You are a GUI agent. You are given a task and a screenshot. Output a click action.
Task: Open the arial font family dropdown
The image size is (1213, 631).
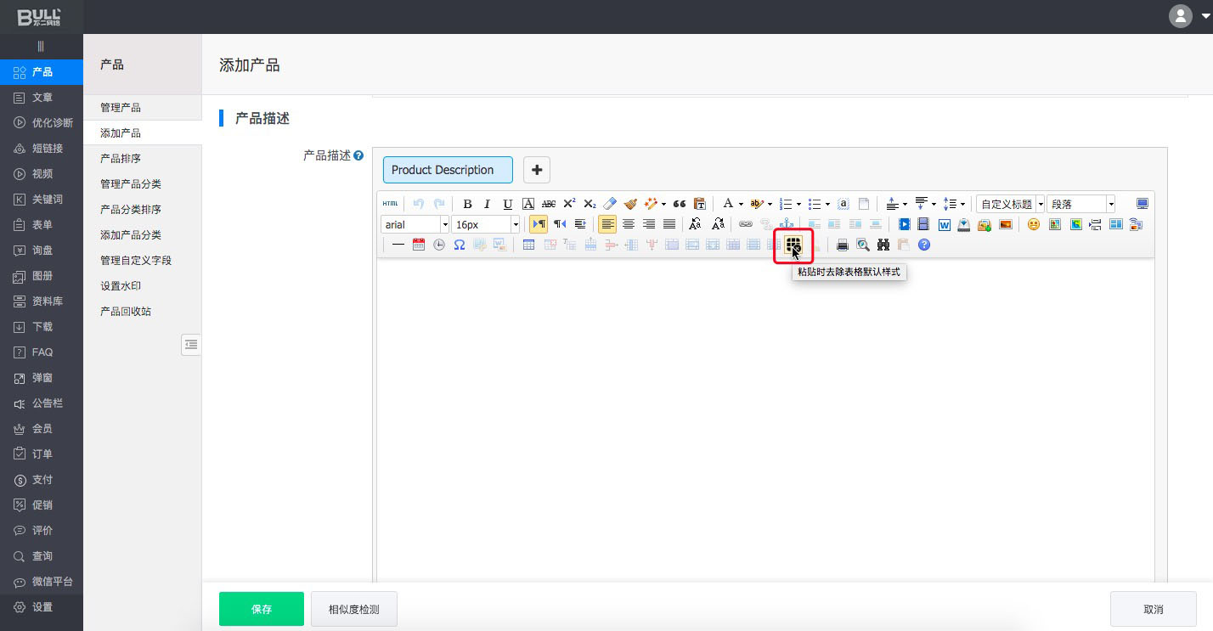point(415,224)
